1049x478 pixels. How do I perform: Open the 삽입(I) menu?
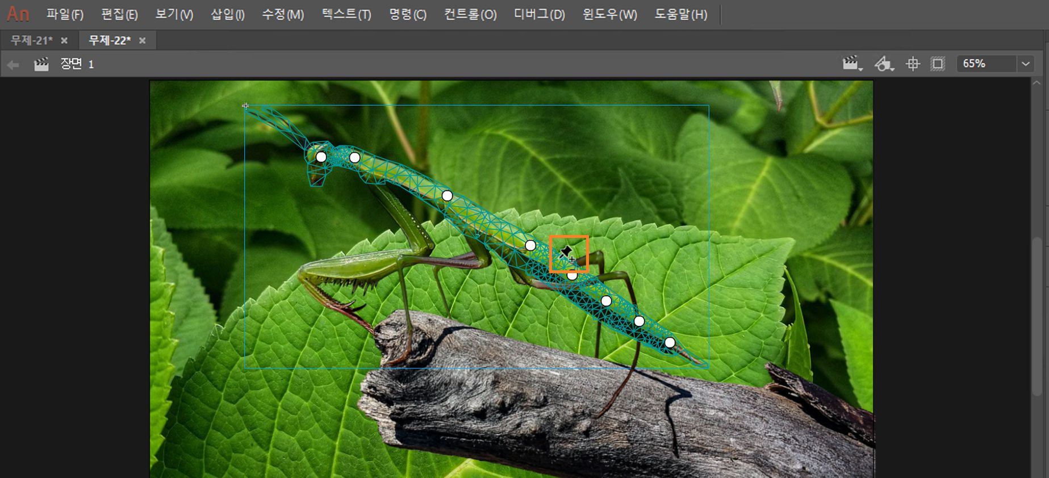coord(228,14)
